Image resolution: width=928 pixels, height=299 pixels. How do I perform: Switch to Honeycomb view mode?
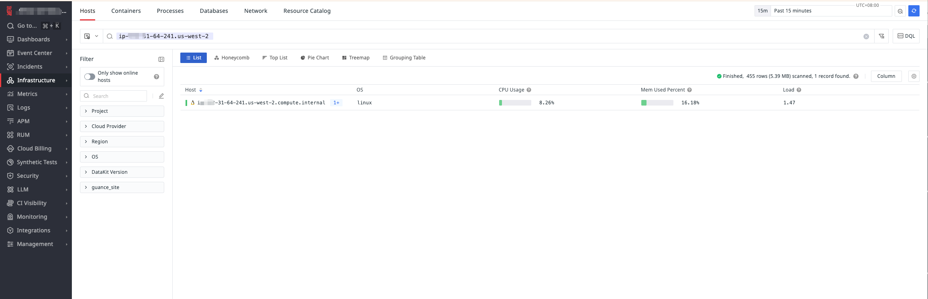[x=232, y=58]
